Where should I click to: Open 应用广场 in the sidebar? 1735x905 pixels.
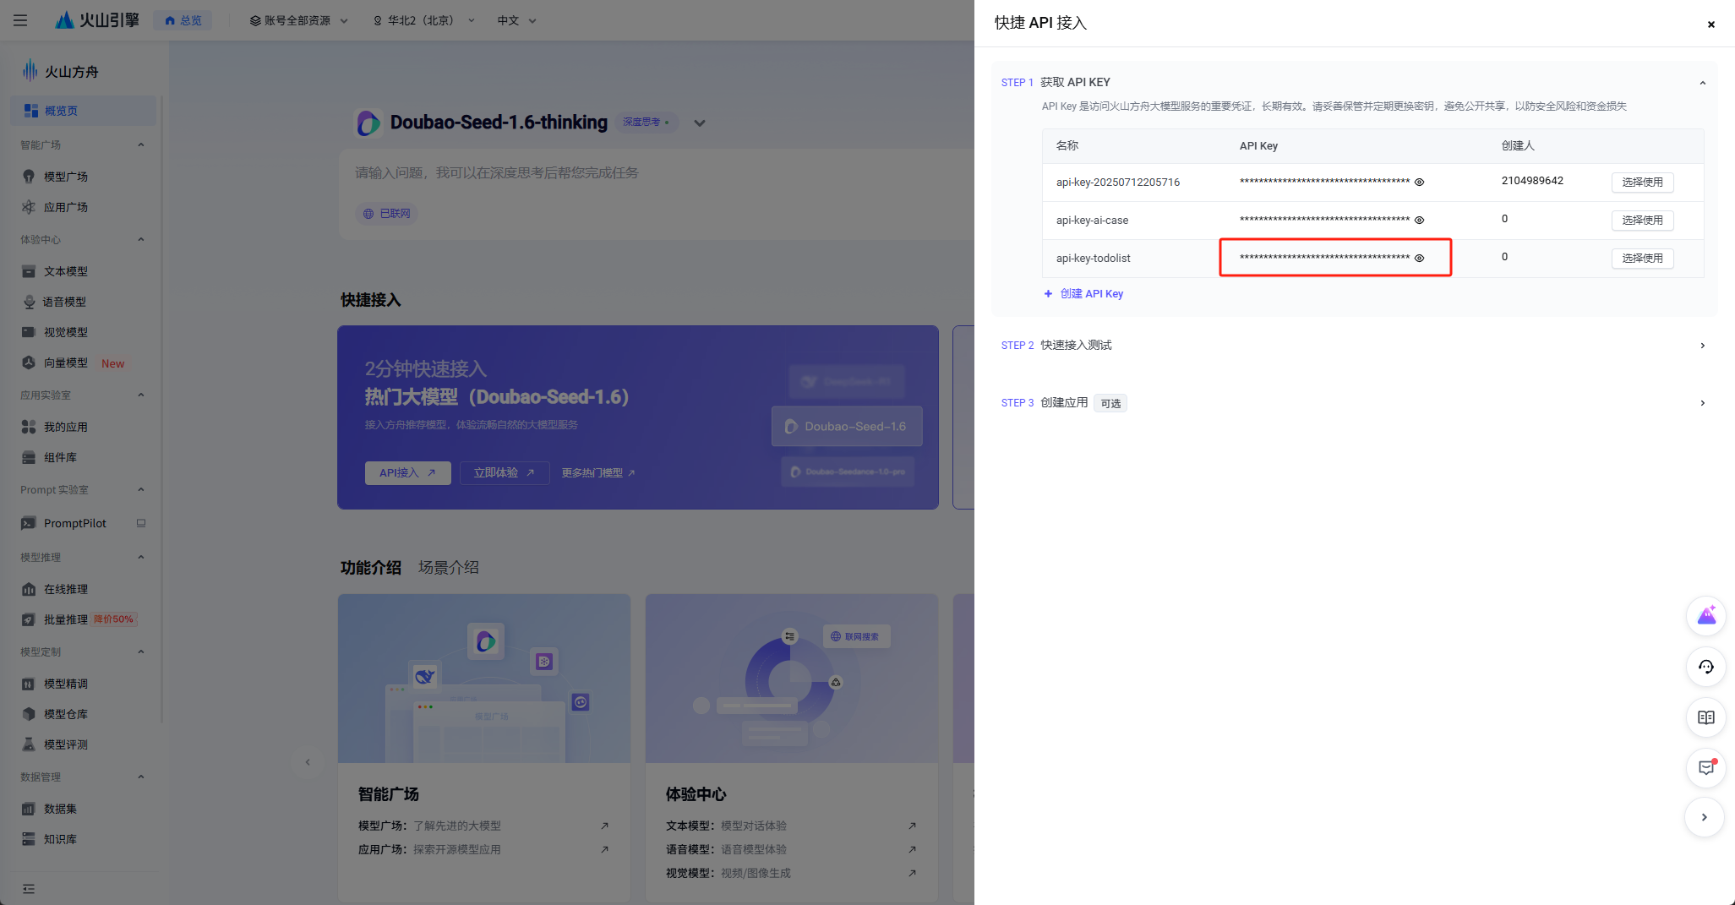pyautogui.click(x=66, y=207)
